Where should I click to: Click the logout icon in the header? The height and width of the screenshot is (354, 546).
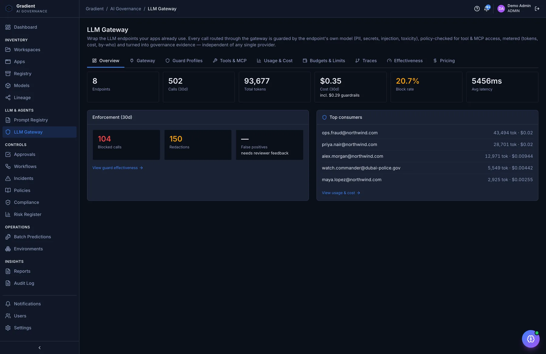[537, 9]
